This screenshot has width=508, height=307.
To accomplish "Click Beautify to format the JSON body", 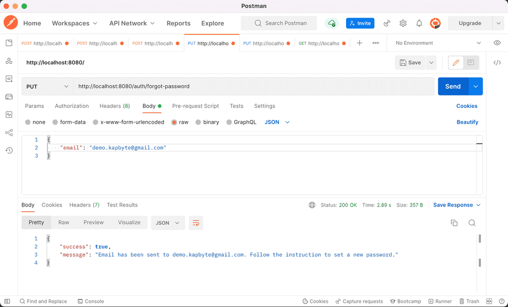I will pyautogui.click(x=467, y=122).
